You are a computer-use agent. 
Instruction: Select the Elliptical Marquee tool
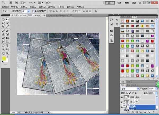coord(3,20)
